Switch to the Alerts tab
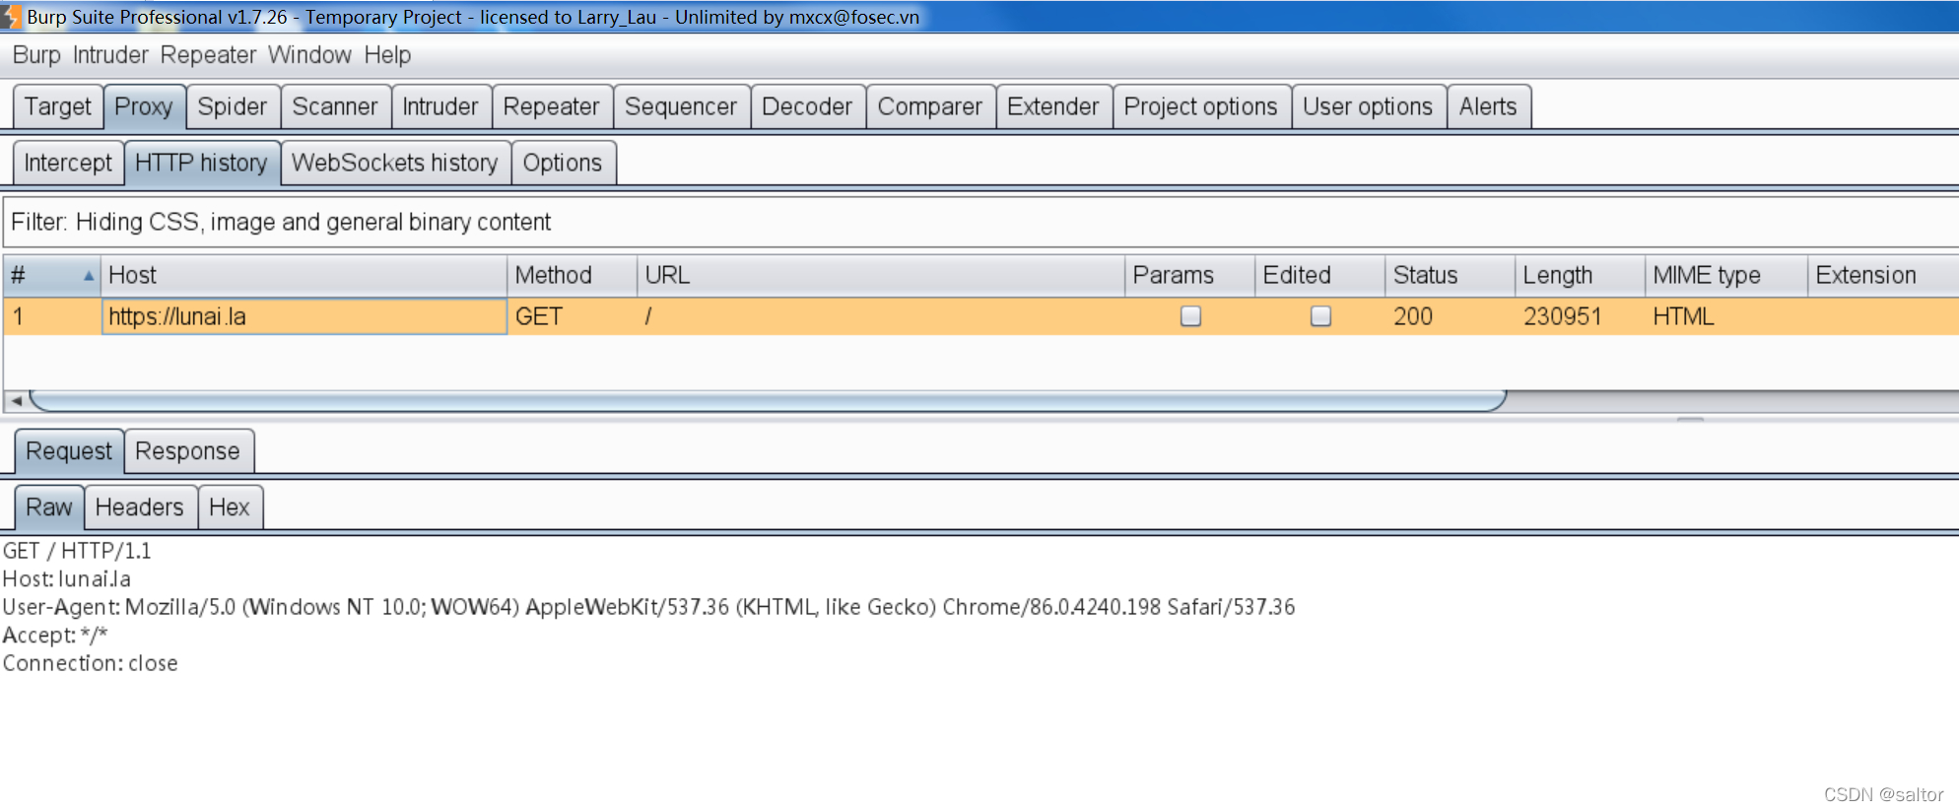Viewport: 1959px width, 811px height. [1488, 106]
